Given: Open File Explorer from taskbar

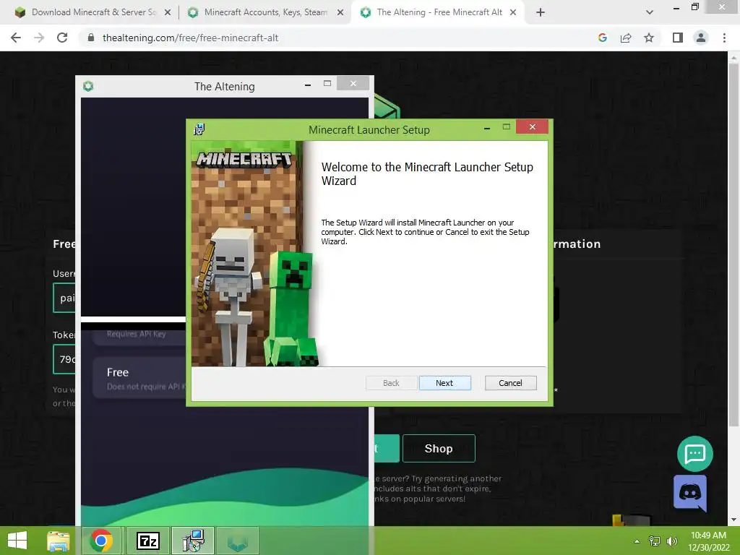Looking at the screenshot, I should tap(59, 541).
